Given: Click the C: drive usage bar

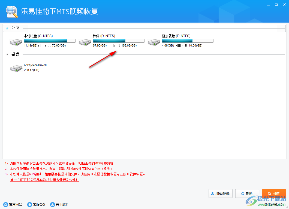Looking at the screenshot, I should pos(50,41).
